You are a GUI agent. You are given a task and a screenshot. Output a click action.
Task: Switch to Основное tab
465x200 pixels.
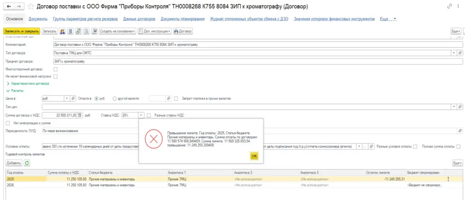14,19
